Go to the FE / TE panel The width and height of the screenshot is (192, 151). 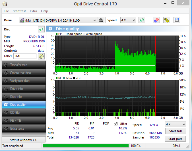24,121
